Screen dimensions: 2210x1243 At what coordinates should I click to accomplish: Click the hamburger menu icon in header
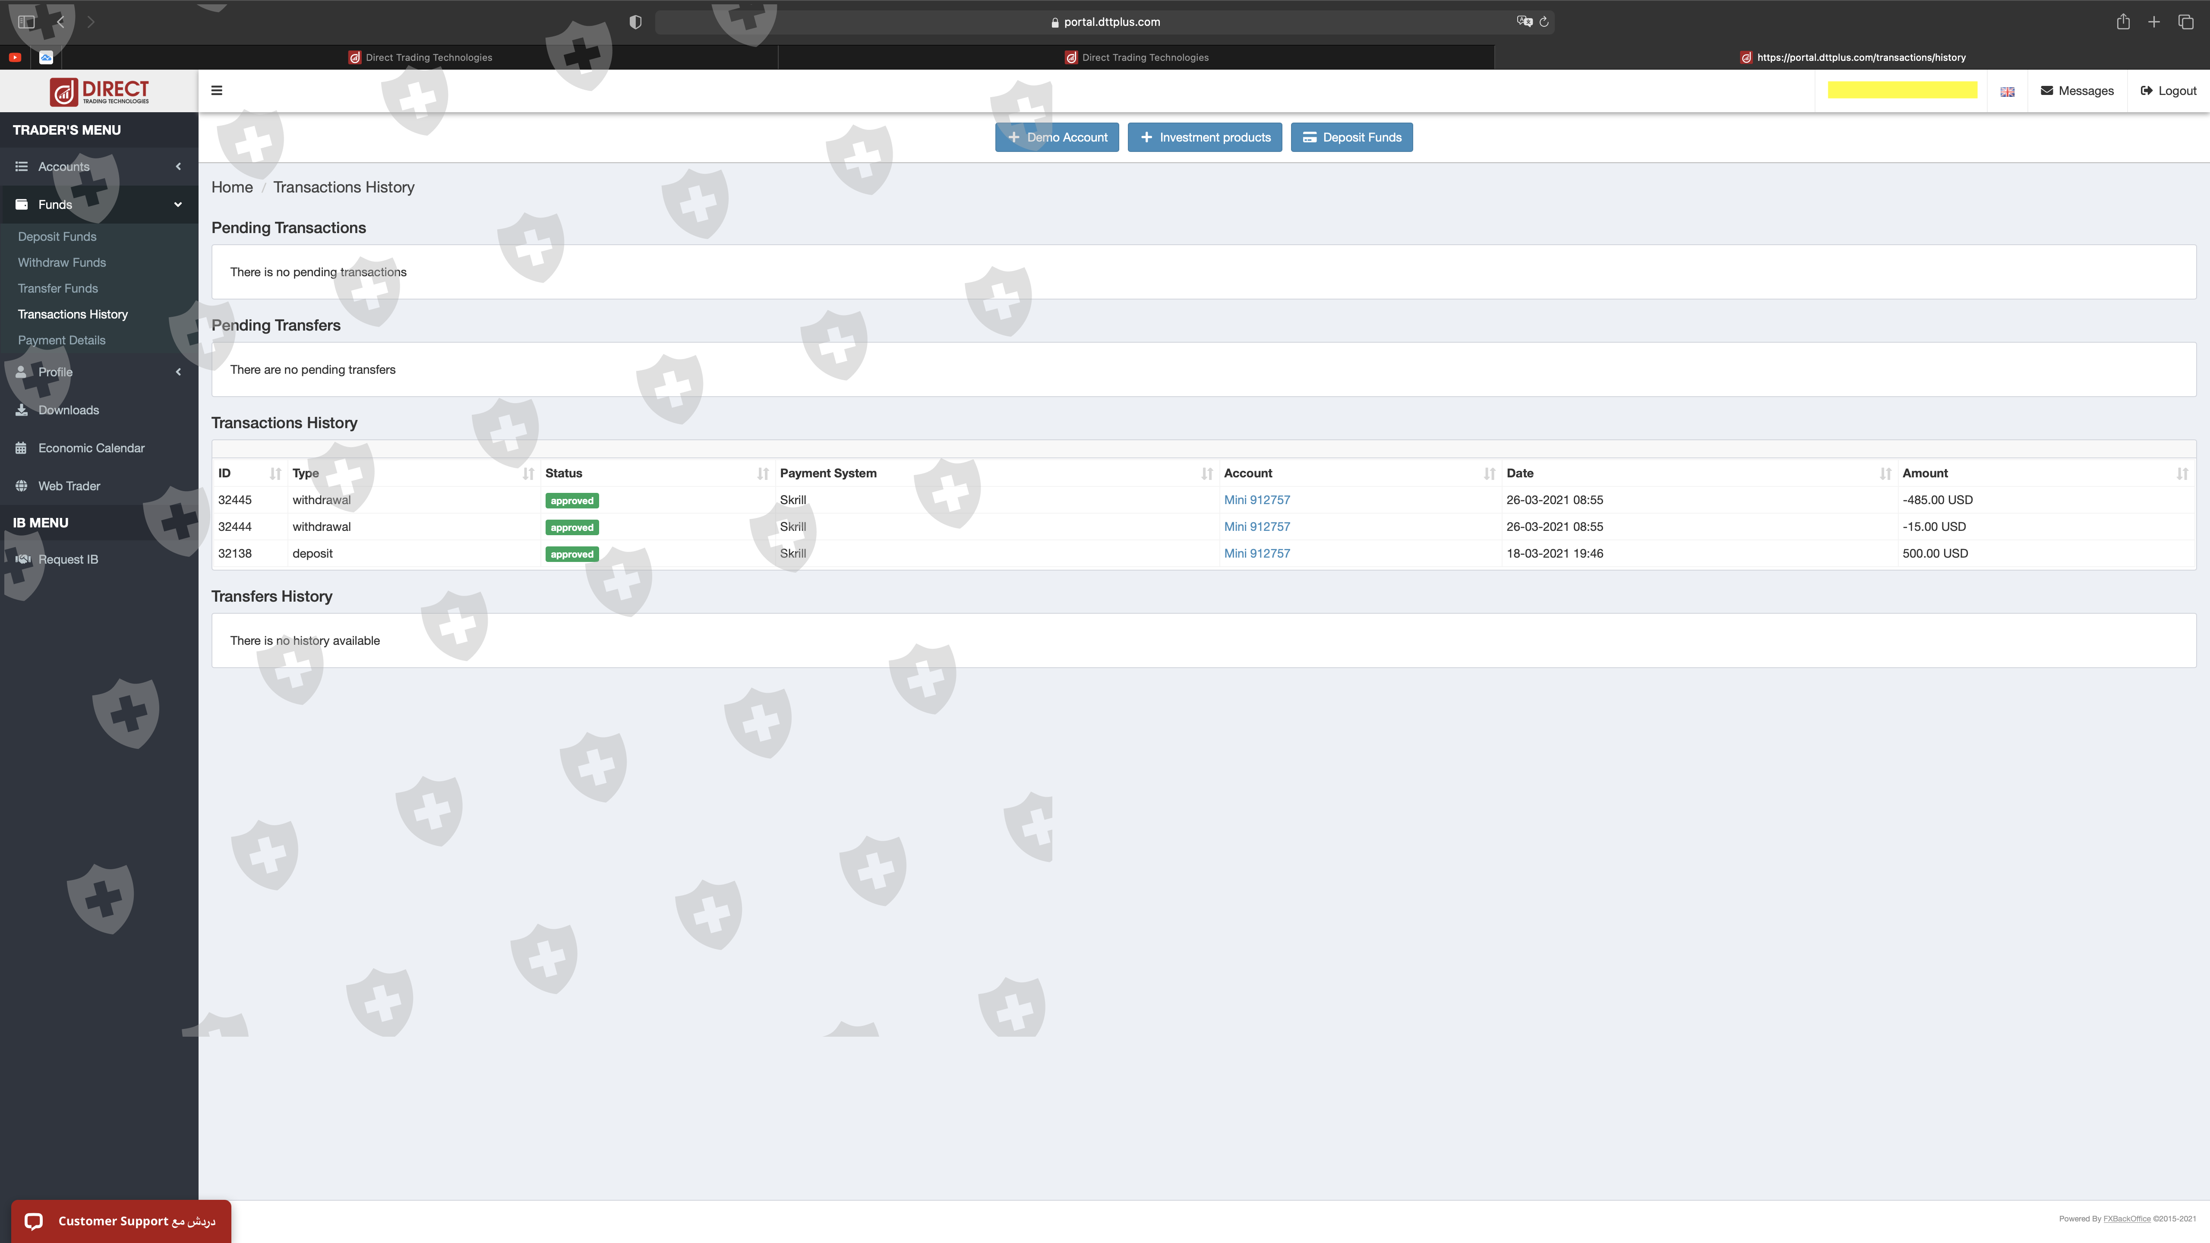pyautogui.click(x=216, y=90)
